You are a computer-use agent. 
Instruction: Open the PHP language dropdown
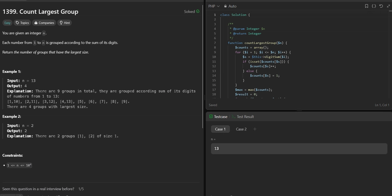[x=214, y=6]
